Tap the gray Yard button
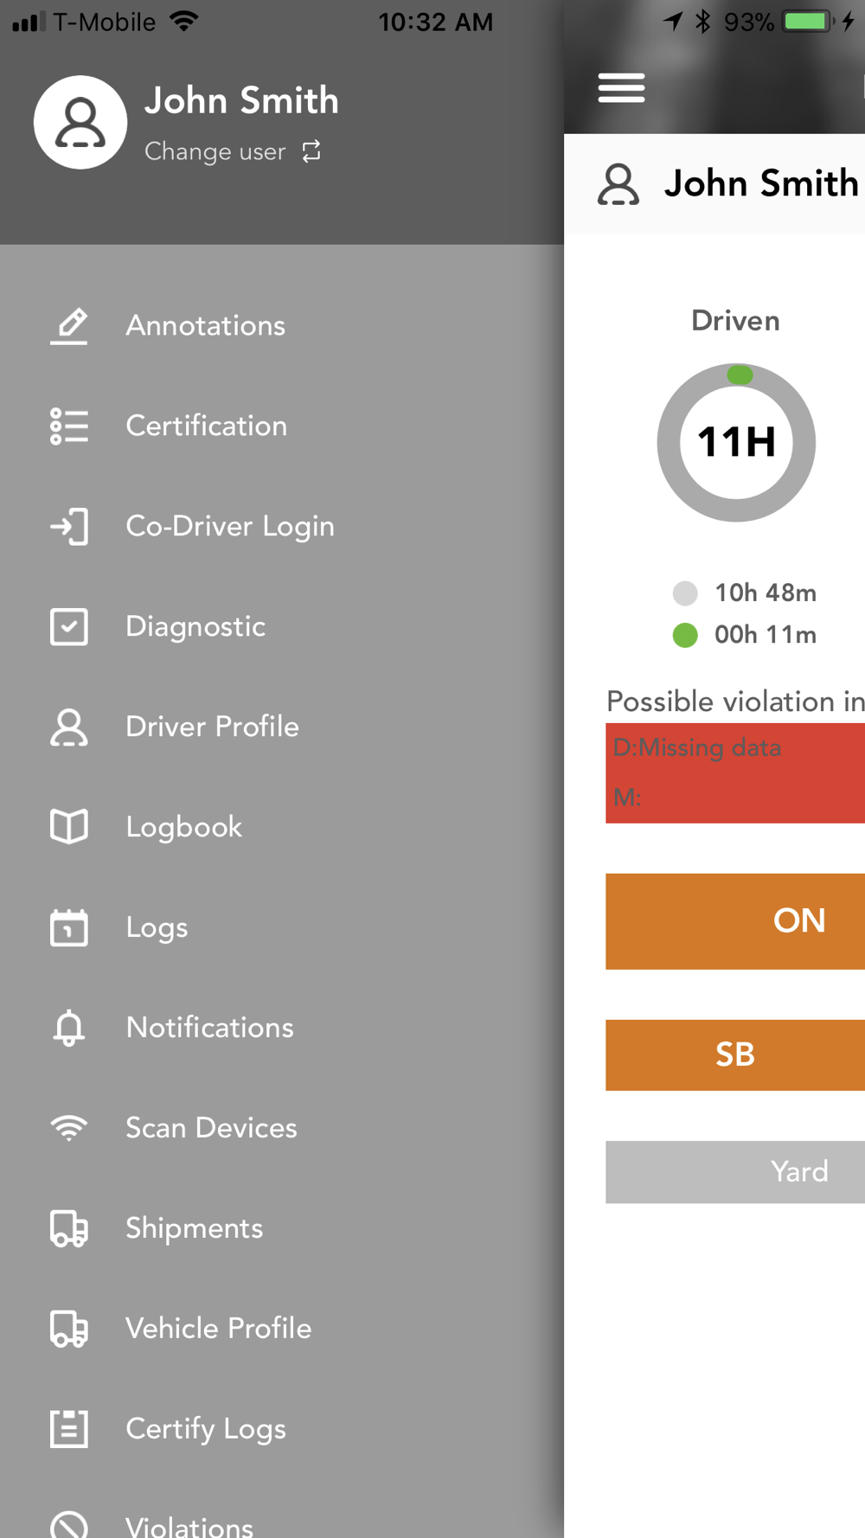The image size is (865, 1538). point(735,1172)
